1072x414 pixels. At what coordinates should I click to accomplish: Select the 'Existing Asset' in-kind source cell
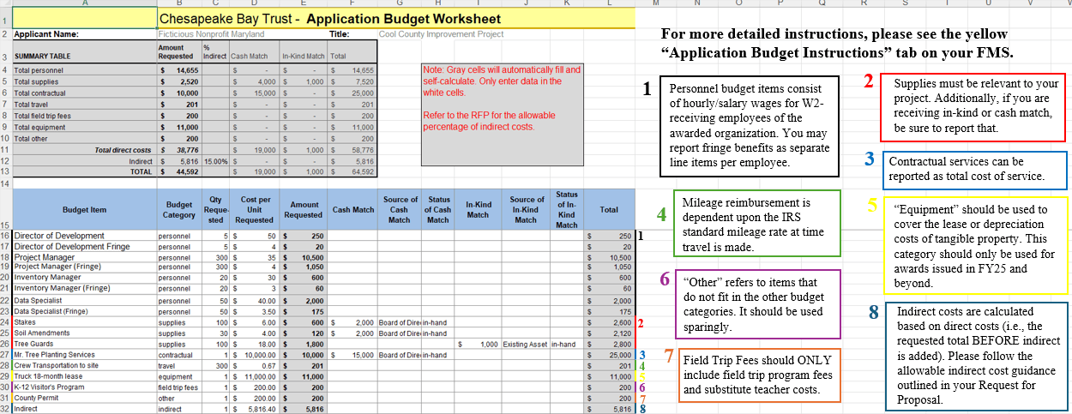pos(525,344)
